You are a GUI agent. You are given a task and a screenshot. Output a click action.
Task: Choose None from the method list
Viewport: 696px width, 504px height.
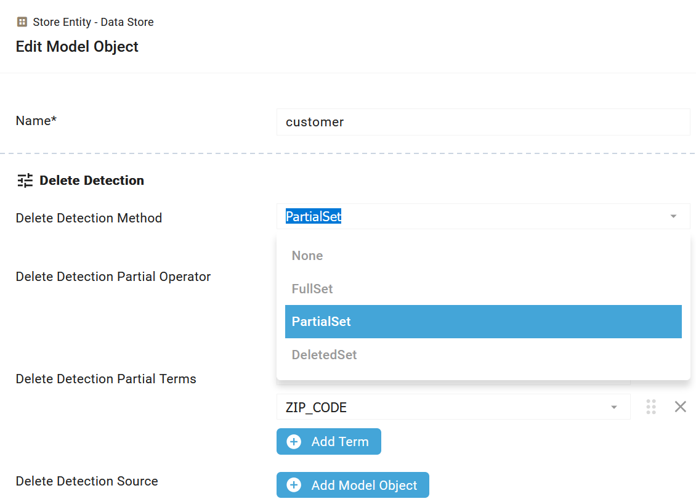pos(483,256)
